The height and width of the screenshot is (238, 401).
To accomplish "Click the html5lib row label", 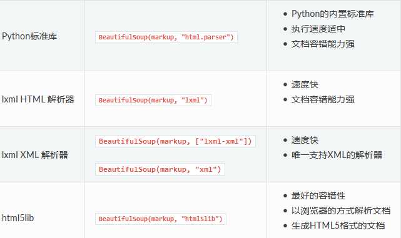I will coord(18,218).
